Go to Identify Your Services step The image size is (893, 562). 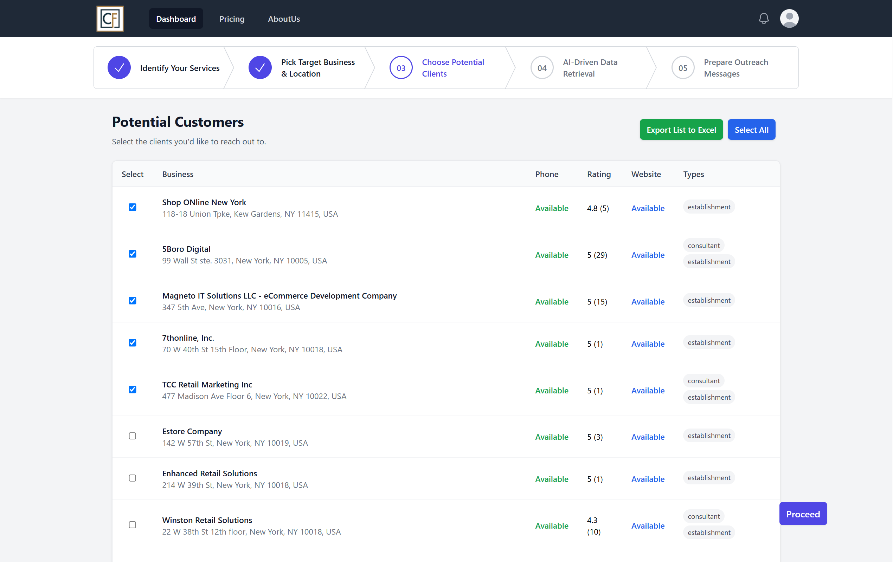180,68
